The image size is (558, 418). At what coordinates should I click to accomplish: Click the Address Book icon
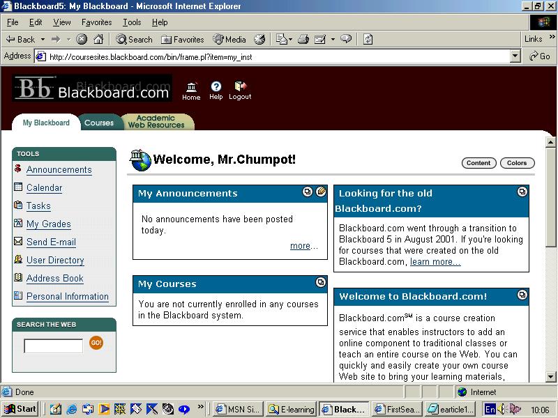18,277
